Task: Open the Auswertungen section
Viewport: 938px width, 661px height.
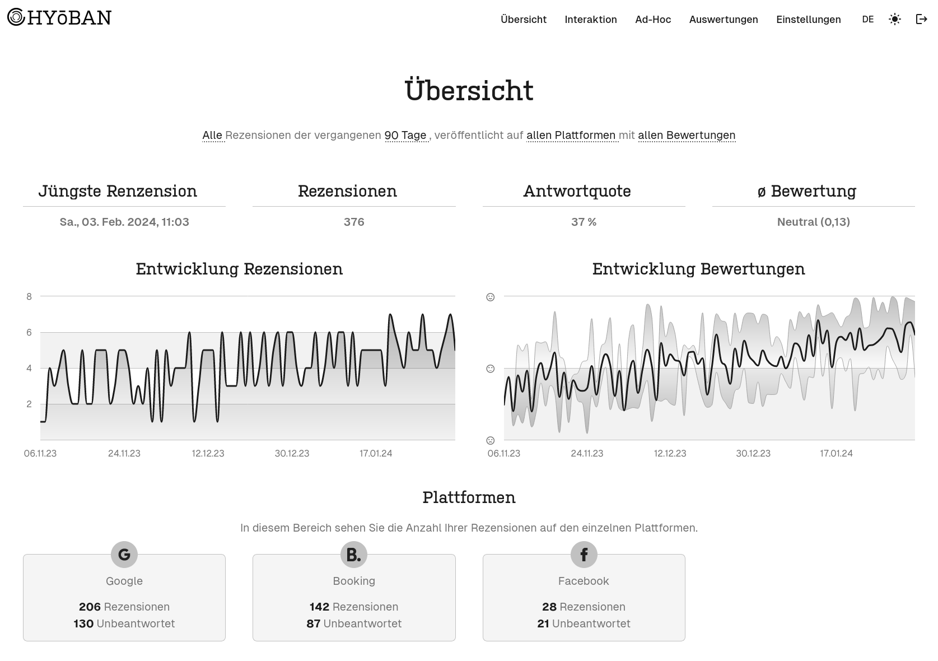Action: point(723,19)
